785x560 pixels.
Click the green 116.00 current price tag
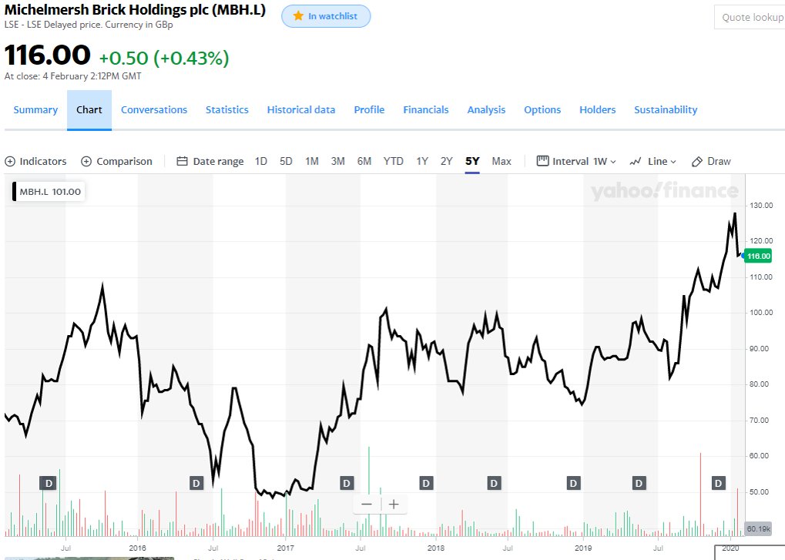759,257
